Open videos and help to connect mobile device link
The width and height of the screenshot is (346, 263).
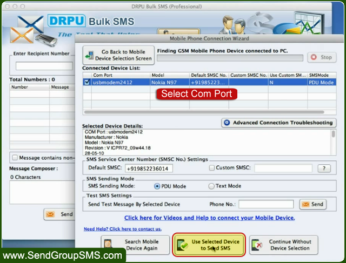click(x=209, y=218)
